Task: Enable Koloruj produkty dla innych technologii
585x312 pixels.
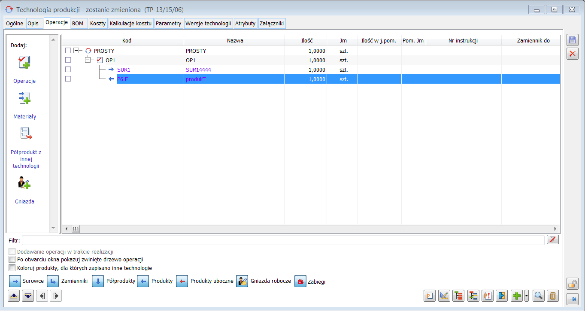Action: (12, 268)
